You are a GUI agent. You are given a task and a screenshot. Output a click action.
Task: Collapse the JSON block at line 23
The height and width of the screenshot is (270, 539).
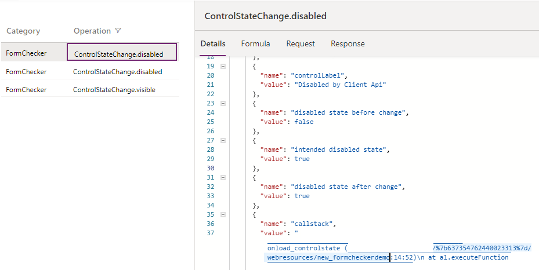point(223,103)
